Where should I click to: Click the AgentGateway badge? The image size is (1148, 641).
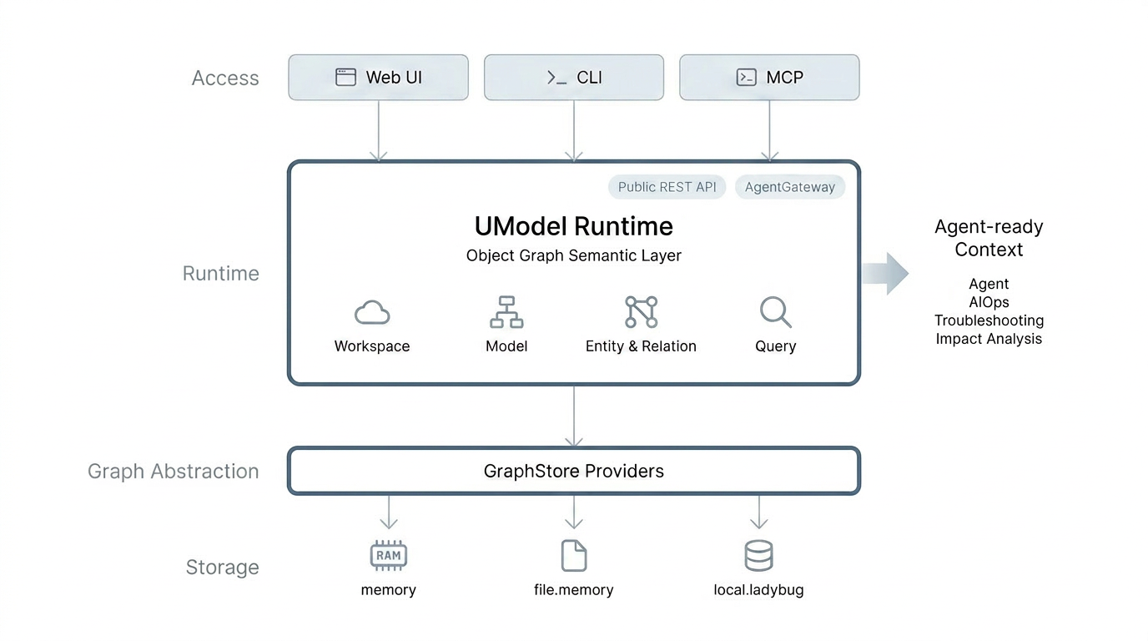[790, 187]
